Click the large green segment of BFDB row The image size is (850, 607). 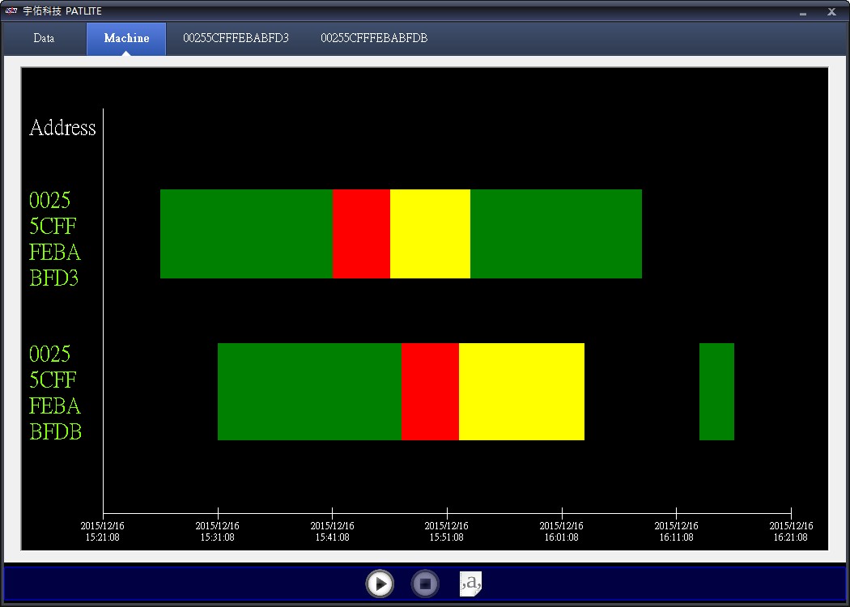pos(309,391)
